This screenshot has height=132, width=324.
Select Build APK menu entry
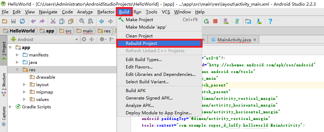pos(159,91)
